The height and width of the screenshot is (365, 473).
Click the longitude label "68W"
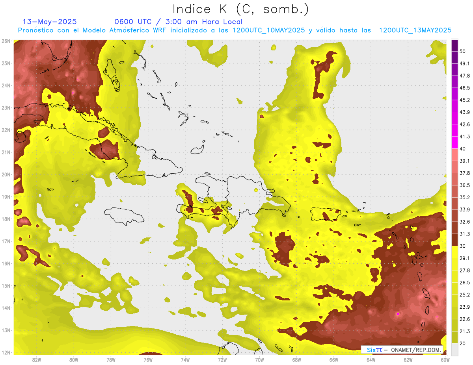point(296,359)
